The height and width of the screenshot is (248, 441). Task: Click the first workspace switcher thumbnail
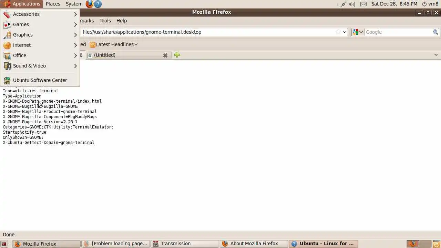[x=412, y=244]
